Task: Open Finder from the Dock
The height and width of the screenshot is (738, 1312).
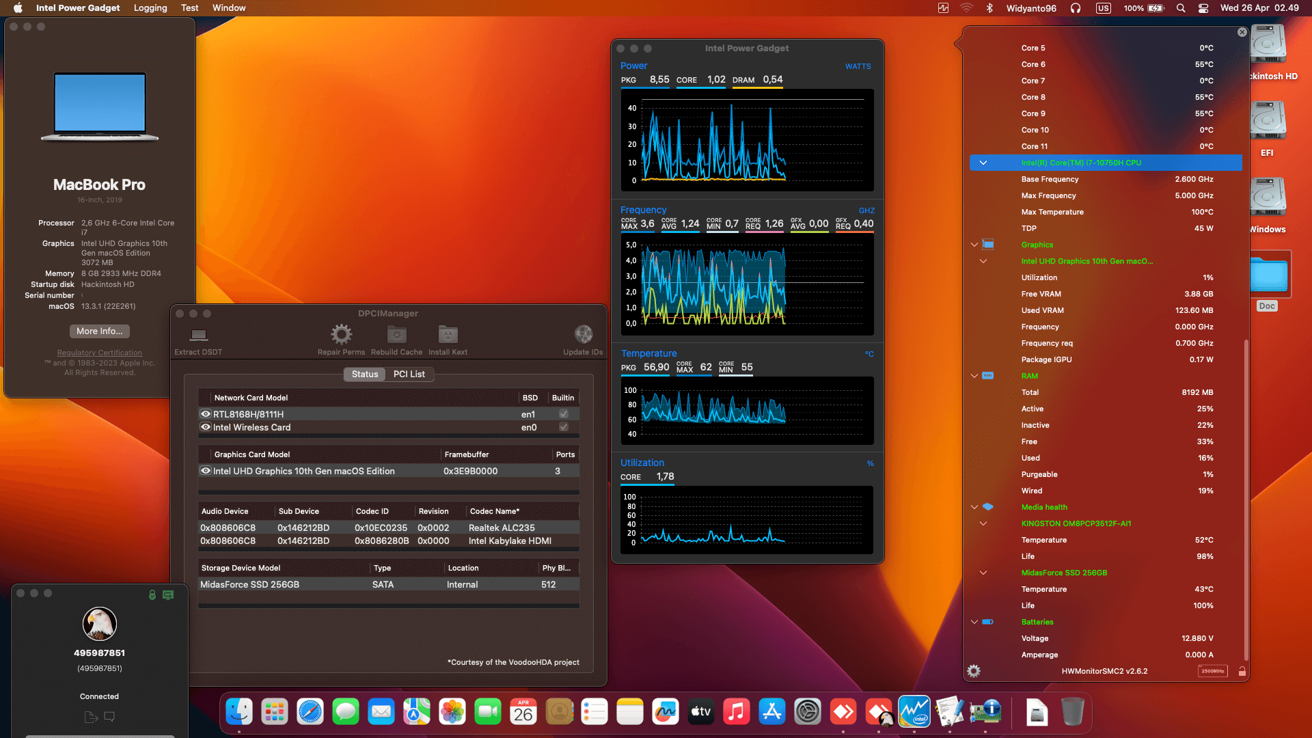Action: tap(239, 712)
